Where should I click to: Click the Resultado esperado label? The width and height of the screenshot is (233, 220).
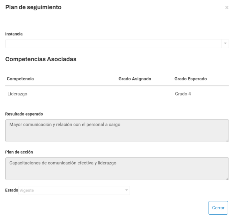coord(24,114)
